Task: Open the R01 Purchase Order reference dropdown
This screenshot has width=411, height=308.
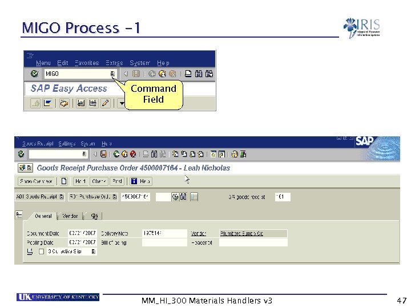Action: point(115,197)
